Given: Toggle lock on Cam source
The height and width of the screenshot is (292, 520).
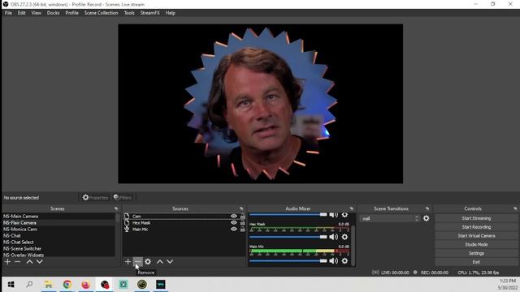Looking at the screenshot, I should click(x=243, y=217).
